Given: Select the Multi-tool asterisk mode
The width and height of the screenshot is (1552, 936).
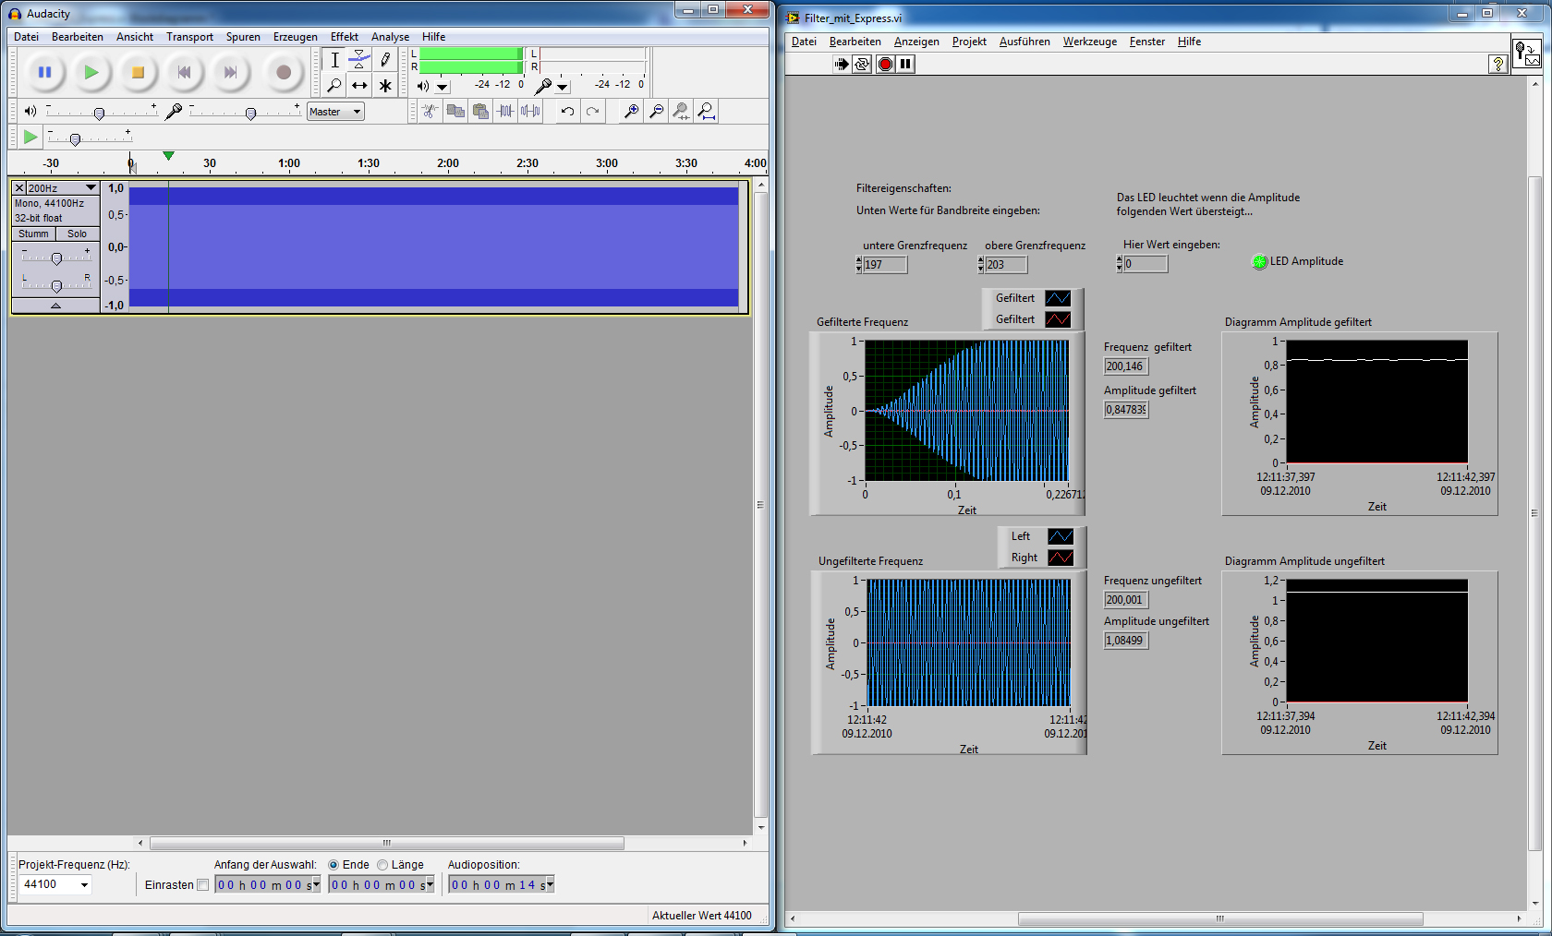Looking at the screenshot, I should coord(385,85).
